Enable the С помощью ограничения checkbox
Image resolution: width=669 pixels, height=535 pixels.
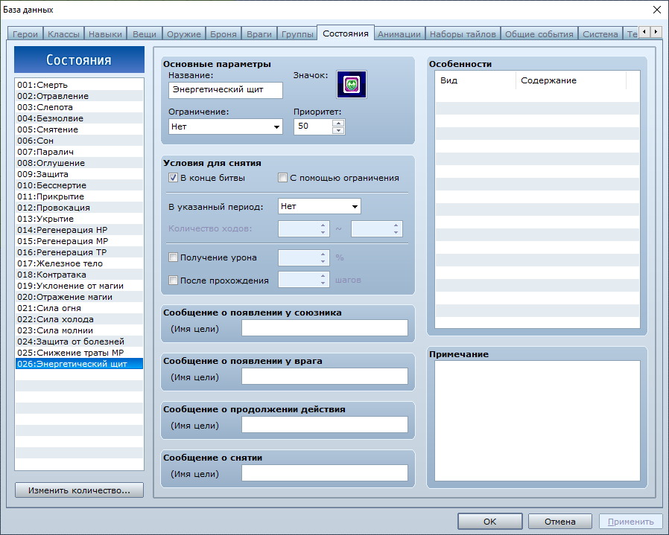click(282, 178)
